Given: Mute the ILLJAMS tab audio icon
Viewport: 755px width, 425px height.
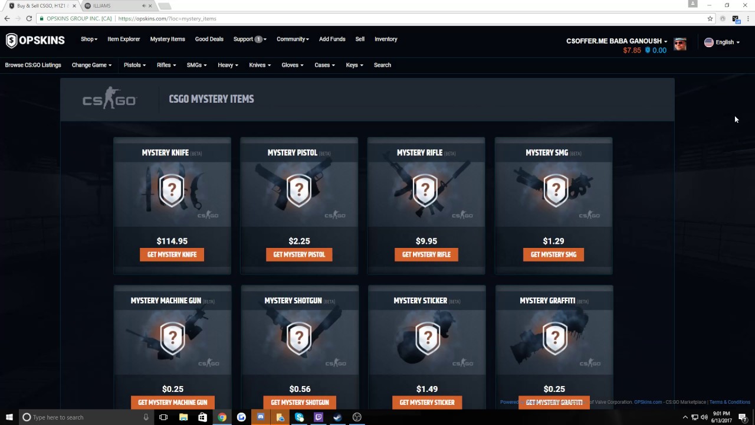Looking at the screenshot, I should (144, 5).
